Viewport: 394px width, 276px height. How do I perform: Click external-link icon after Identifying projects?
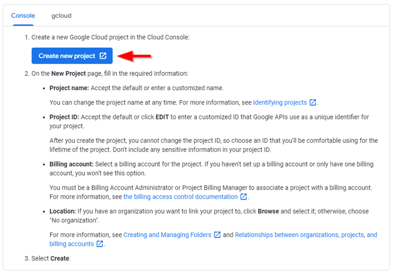(x=313, y=102)
